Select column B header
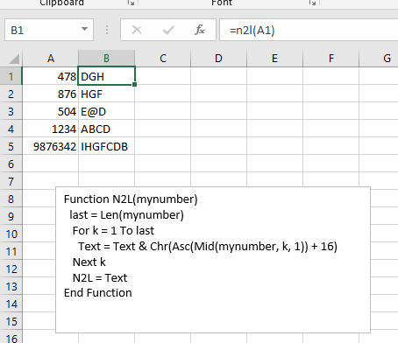This screenshot has width=398, height=343. pos(106,59)
